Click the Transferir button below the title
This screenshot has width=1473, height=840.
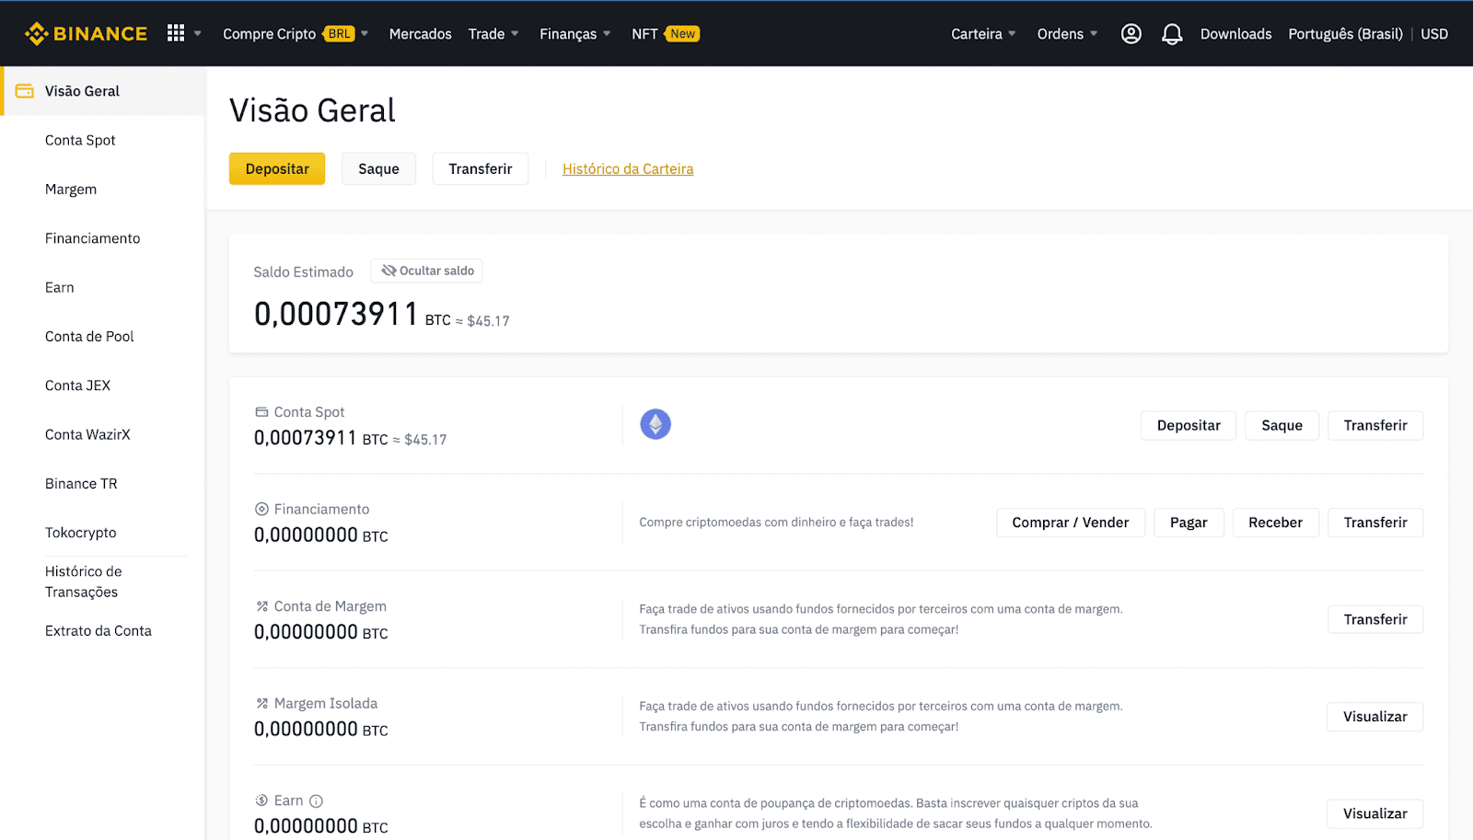(x=481, y=169)
